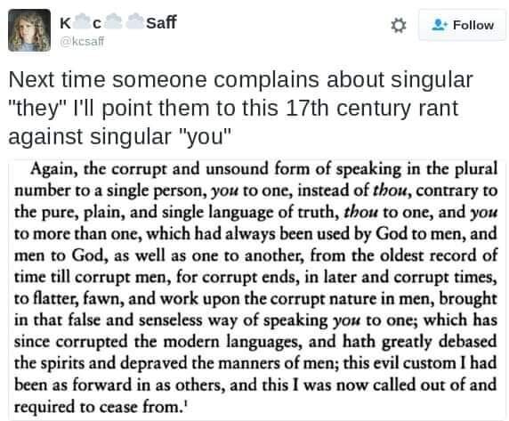Image resolution: width=509 pixels, height=421 pixels.
Task: Open the embedded book excerpt image
Action: click(255, 287)
